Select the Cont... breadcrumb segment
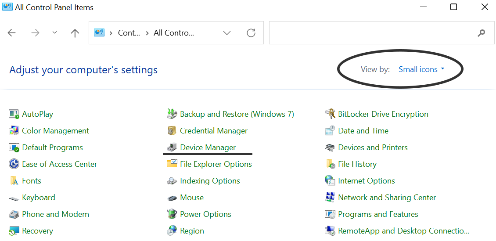The width and height of the screenshot is (496, 241). point(129,33)
